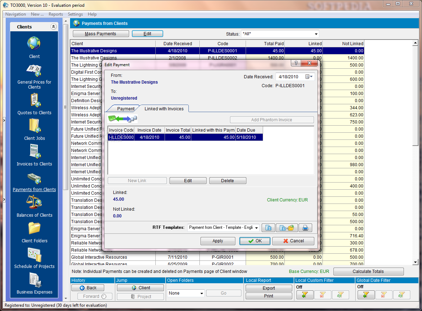Open the Navigation menu
The height and width of the screenshot is (311, 422).
[x=16, y=14]
